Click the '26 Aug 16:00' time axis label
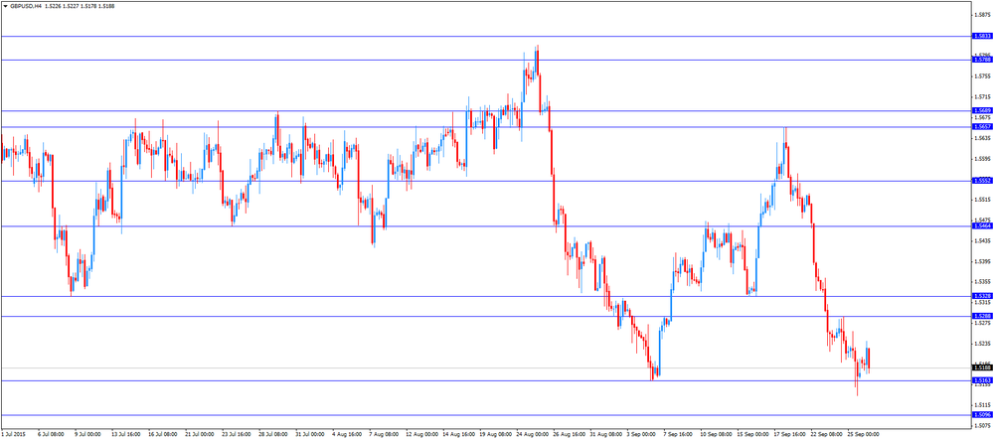Image resolution: width=994 pixels, height=439 pixels. 569,435
